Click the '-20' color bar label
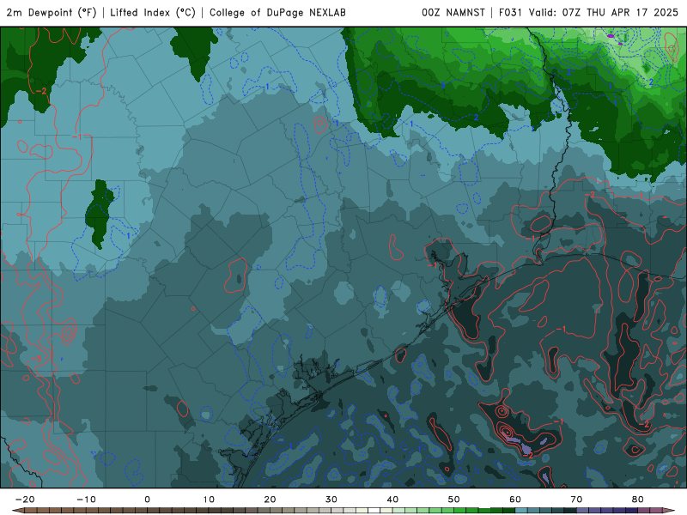Screen dimensions: 687x515 tap(25, 500)
